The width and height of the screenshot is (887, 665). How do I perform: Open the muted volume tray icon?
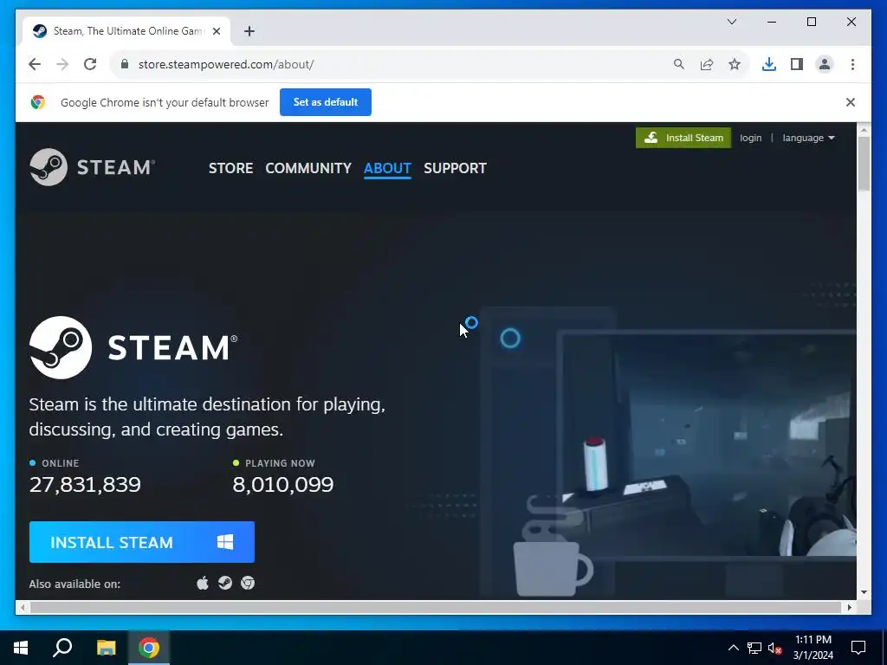tap(775, 648)
